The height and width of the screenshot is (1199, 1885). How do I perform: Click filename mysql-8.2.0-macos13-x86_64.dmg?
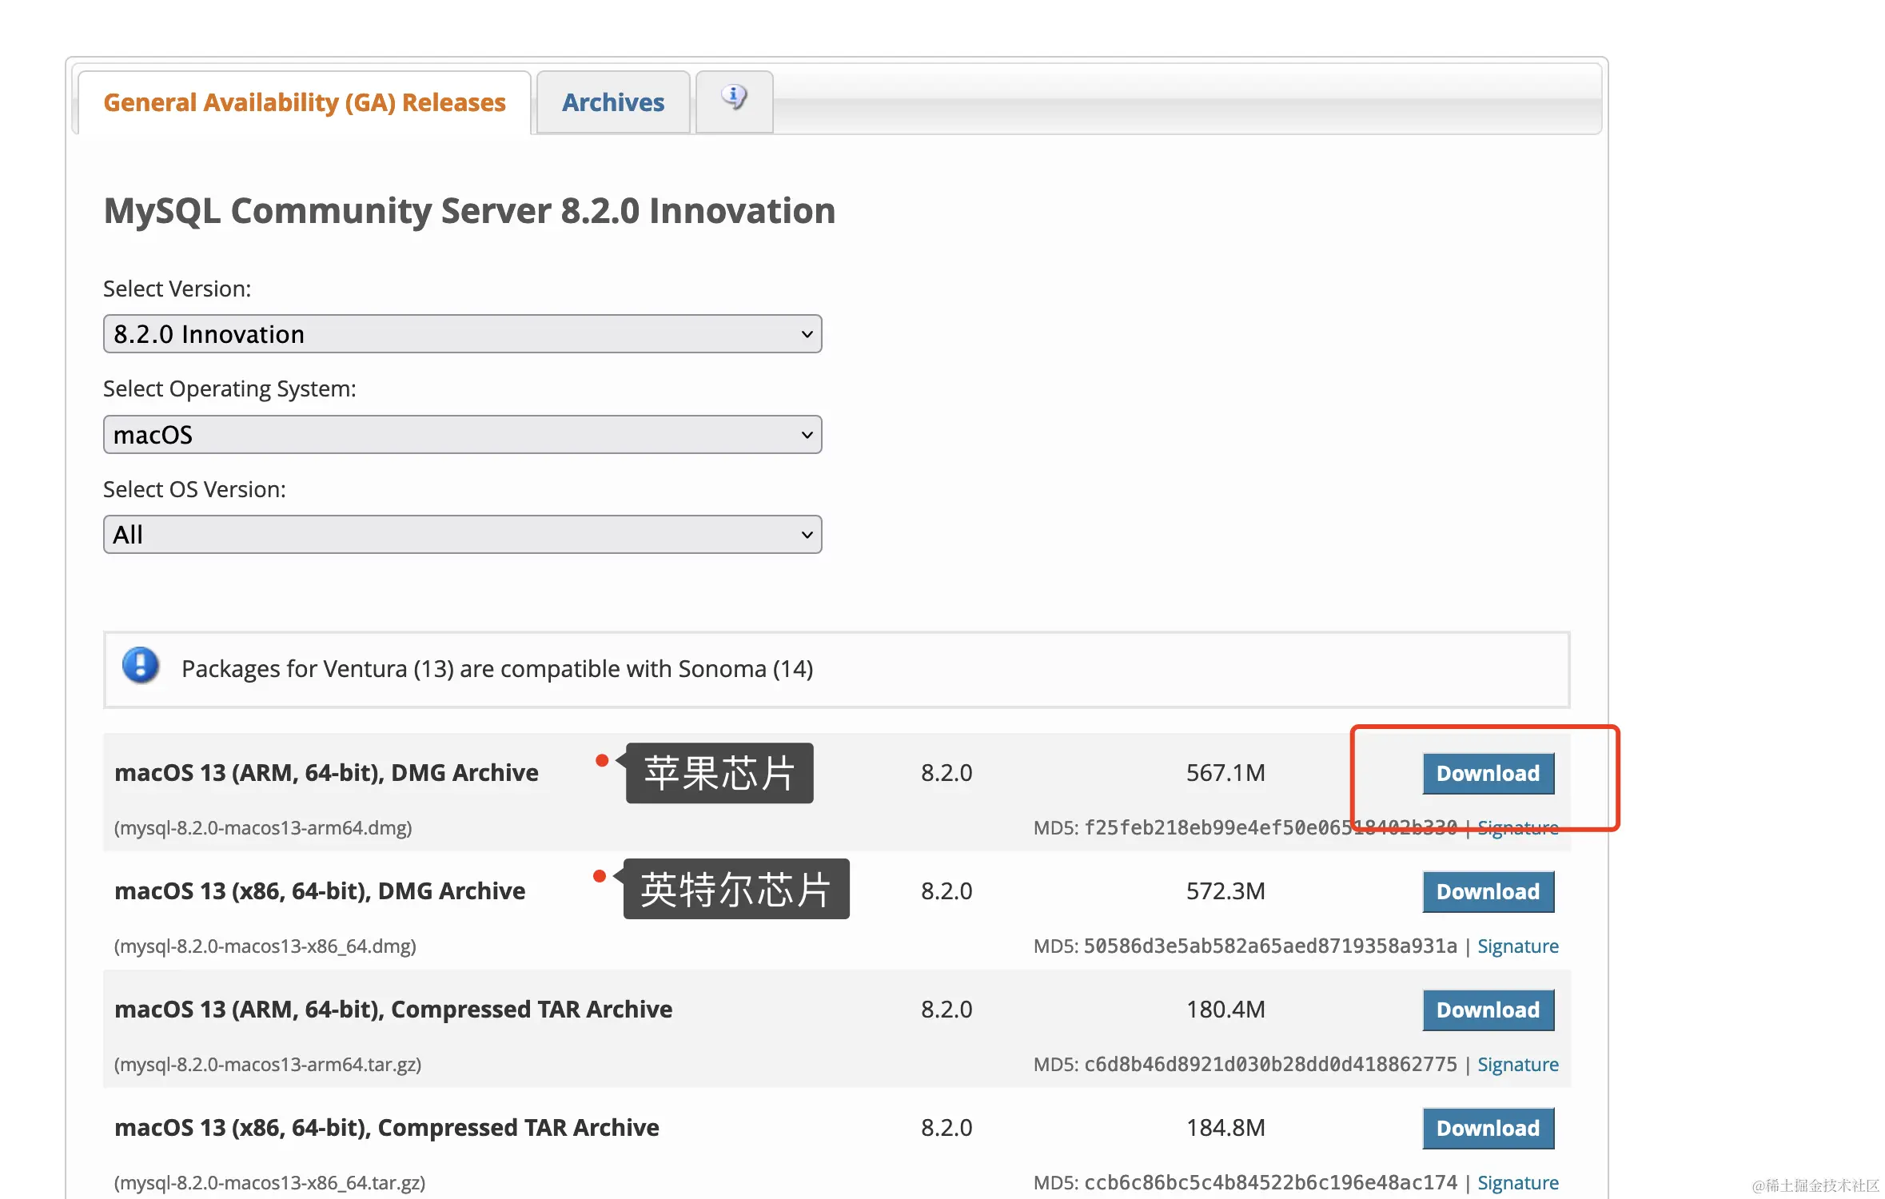(x=265, y=946)
